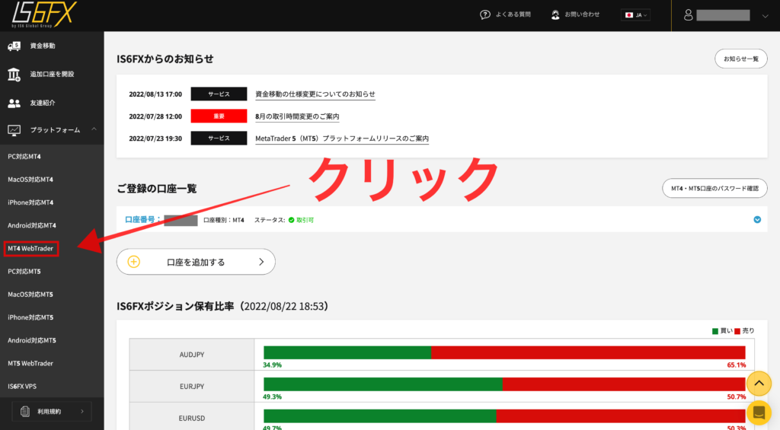This screenshot has height=430, width=780.
Task: Click the サービス tag on 2022/08/13 notice
Action: (x=219, y=94)
